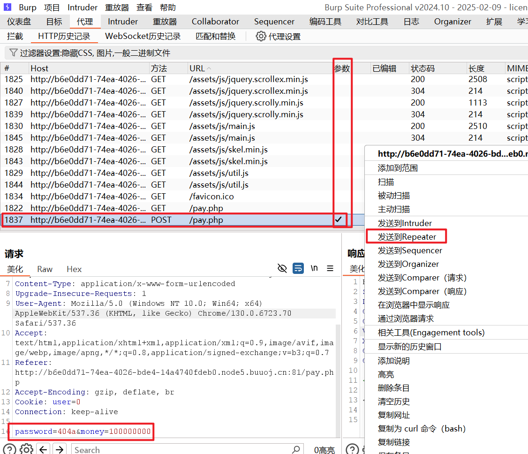Switch to the 日志 tab

click(x=411, y=22)
